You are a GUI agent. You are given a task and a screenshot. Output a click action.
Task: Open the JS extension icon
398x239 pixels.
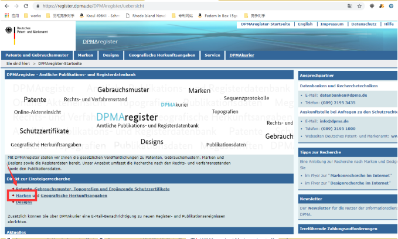382,6
